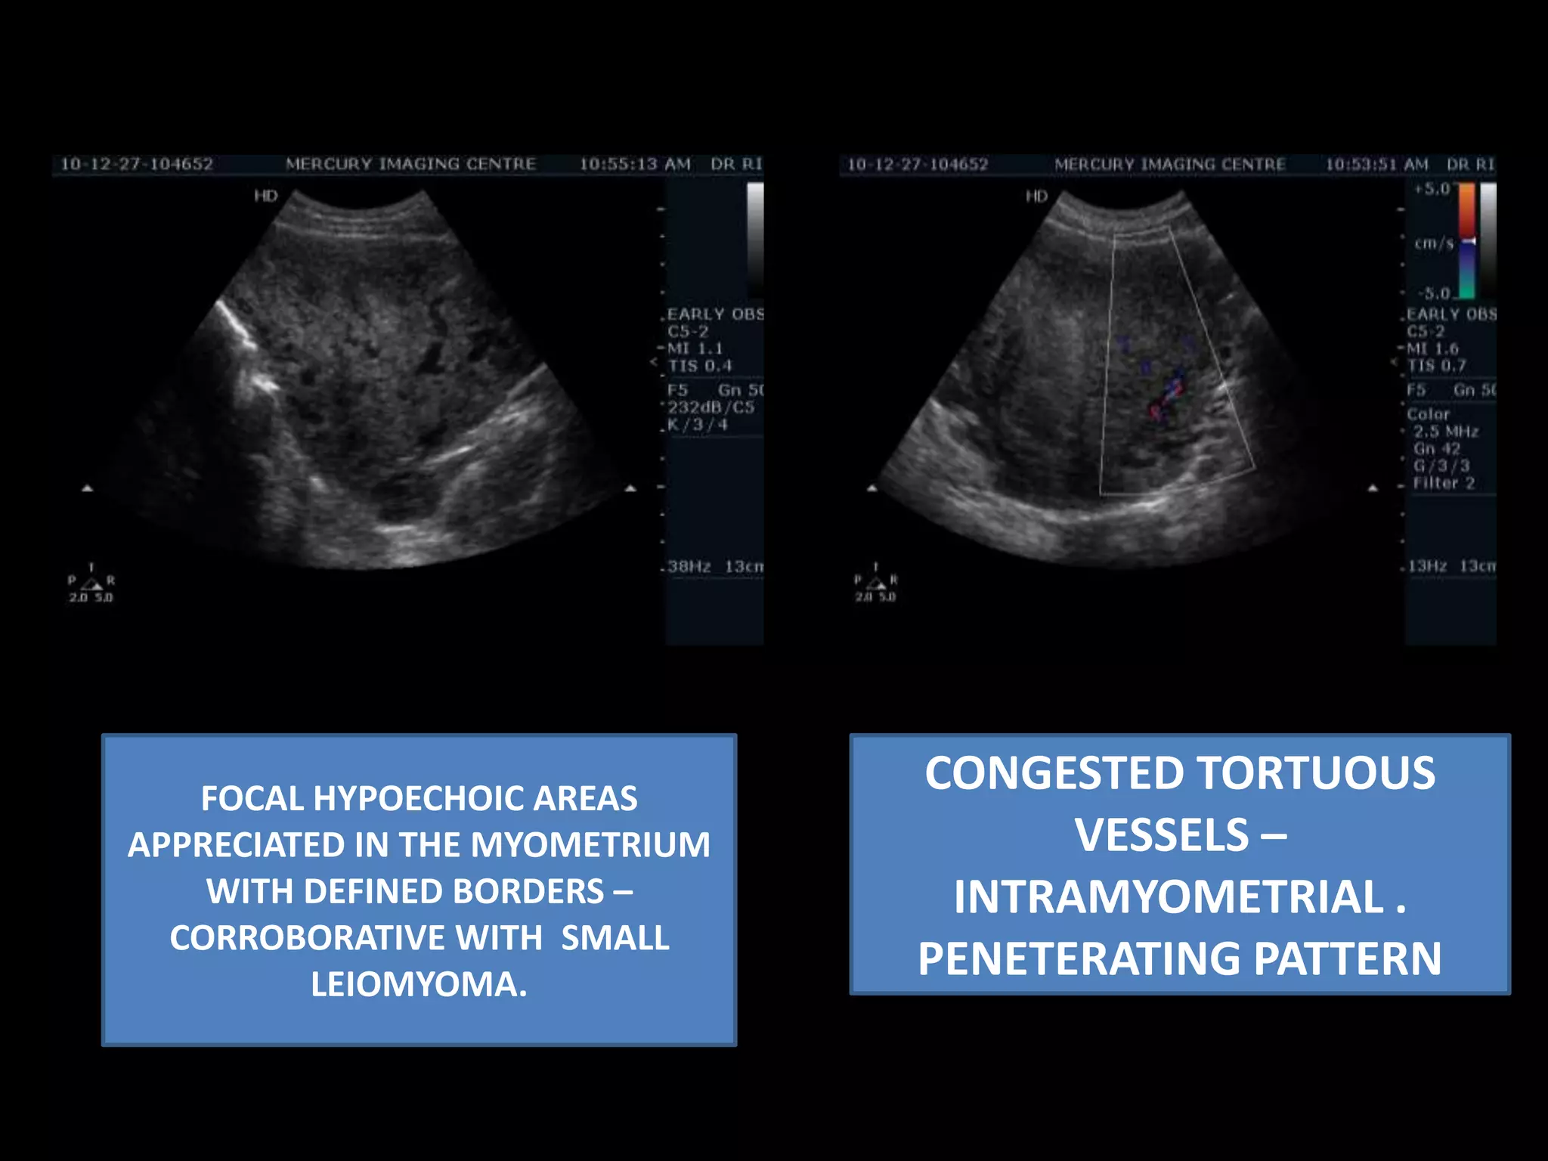Image resolution: width=1548 pixels, height=1161 pixels.
Task: Click the left focal-zone triangle marker in left scan
Action: pyautogui.click(x=88, y=488)
